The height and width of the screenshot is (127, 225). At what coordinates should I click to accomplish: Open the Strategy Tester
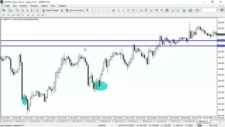point(37,10)
